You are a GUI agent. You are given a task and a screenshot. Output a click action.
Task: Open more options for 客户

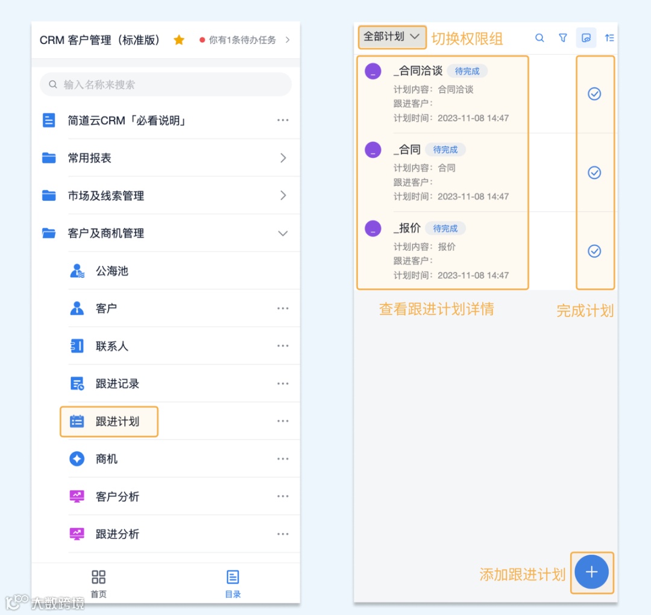(283, 309)
